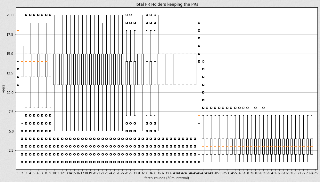Click the outlier at 8 above round 62
The height and width of the screenshot is (182, 320).
tap(263, 108)
